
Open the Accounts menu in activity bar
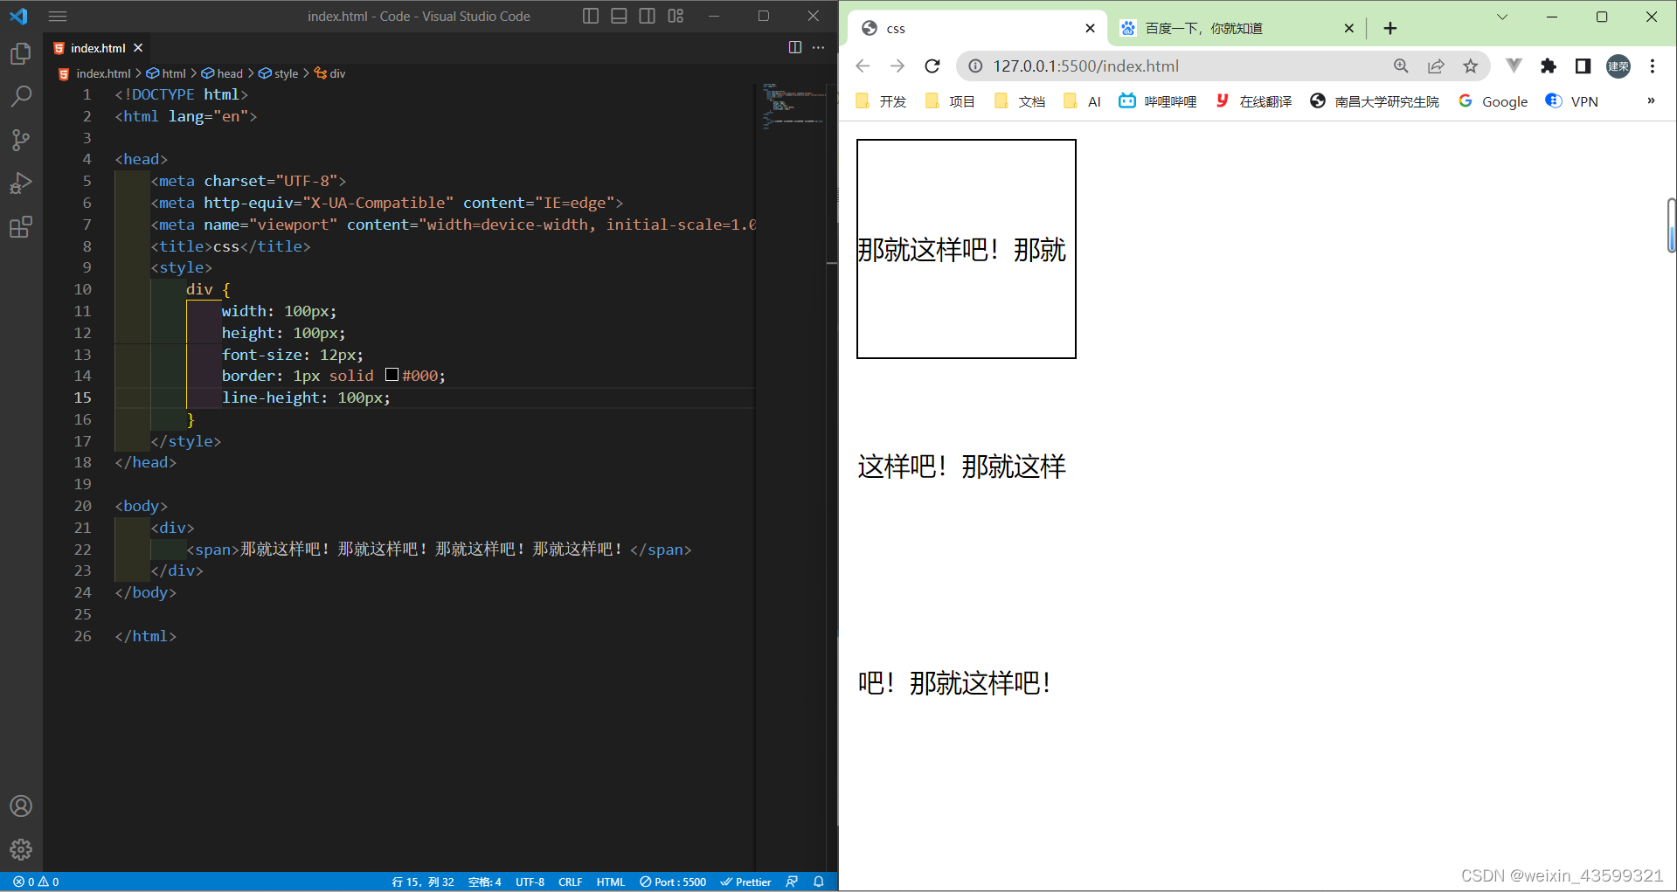click(21, 806)
